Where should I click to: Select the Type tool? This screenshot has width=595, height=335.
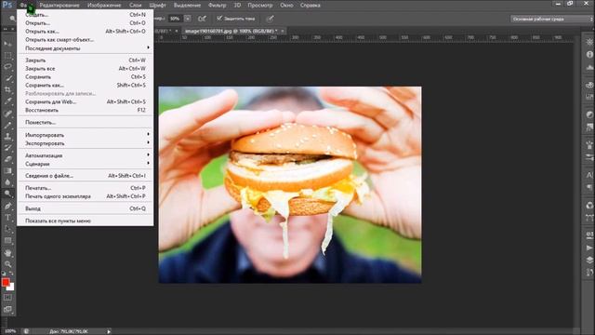point(7,217)
